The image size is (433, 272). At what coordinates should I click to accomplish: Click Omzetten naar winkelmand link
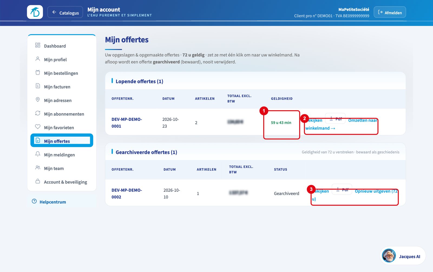point(341,124)
